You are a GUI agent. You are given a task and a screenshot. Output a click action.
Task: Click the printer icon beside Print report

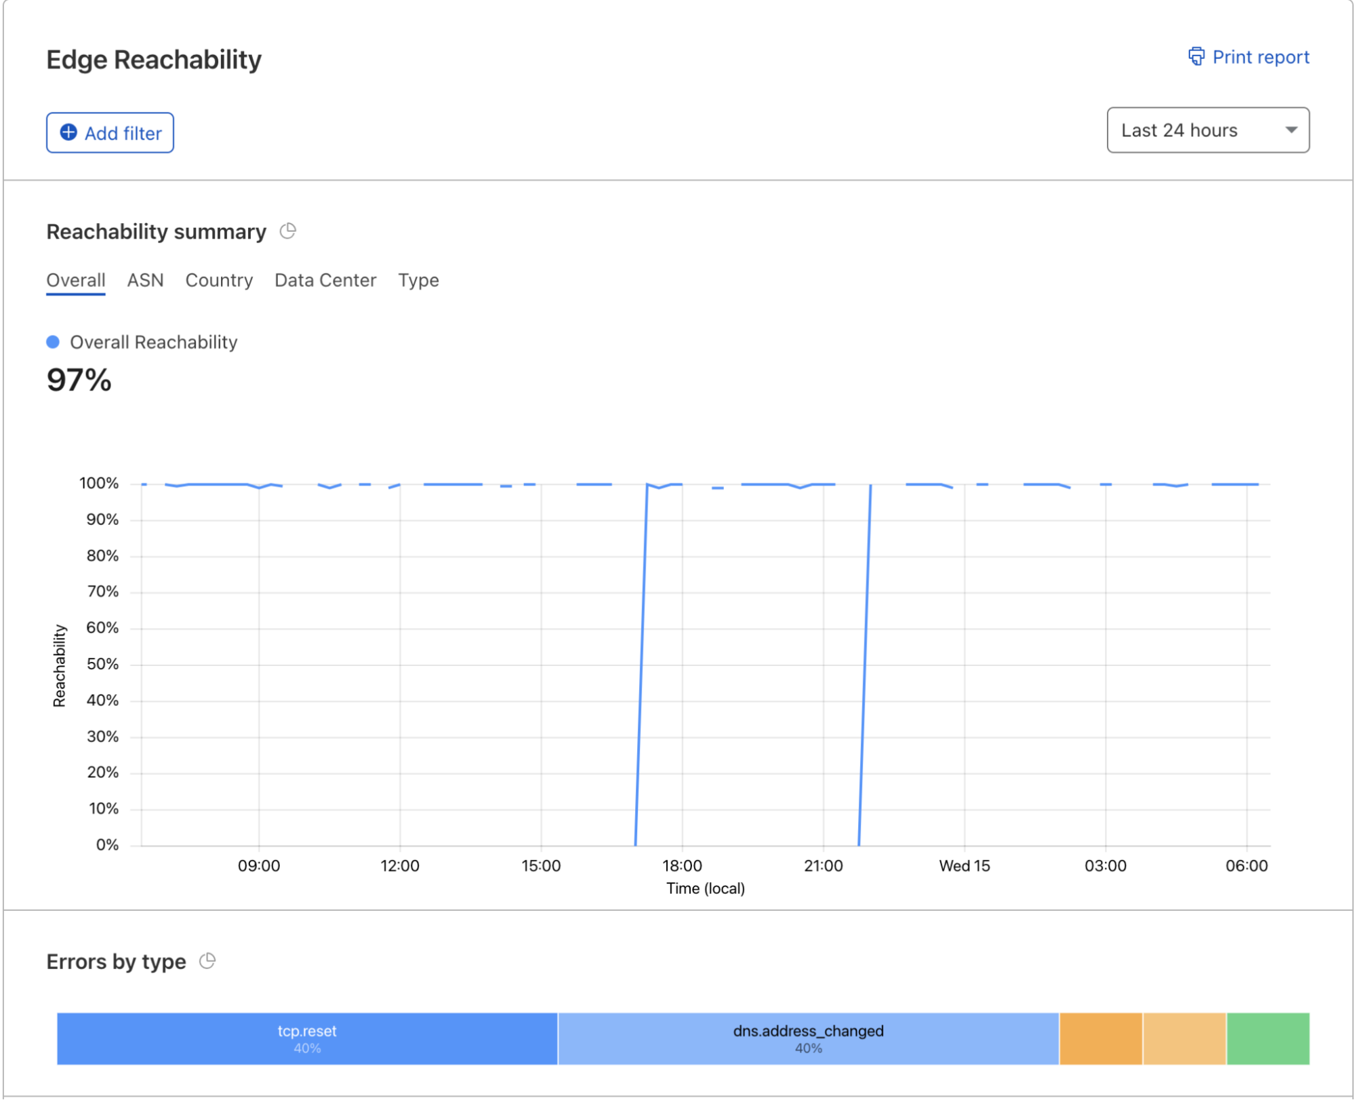click(x=1196, y=56)
